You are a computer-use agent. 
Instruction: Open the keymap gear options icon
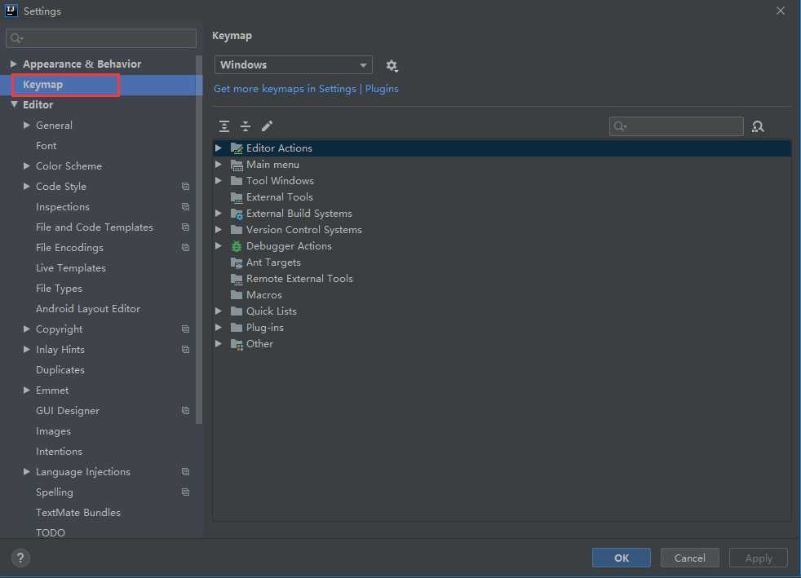392,65
